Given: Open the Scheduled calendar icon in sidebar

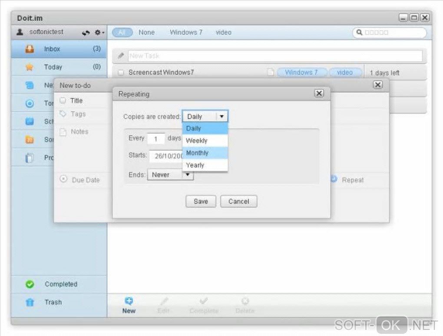Looking at the screenshot, I should pyautogui.click(x=30, y=122).
